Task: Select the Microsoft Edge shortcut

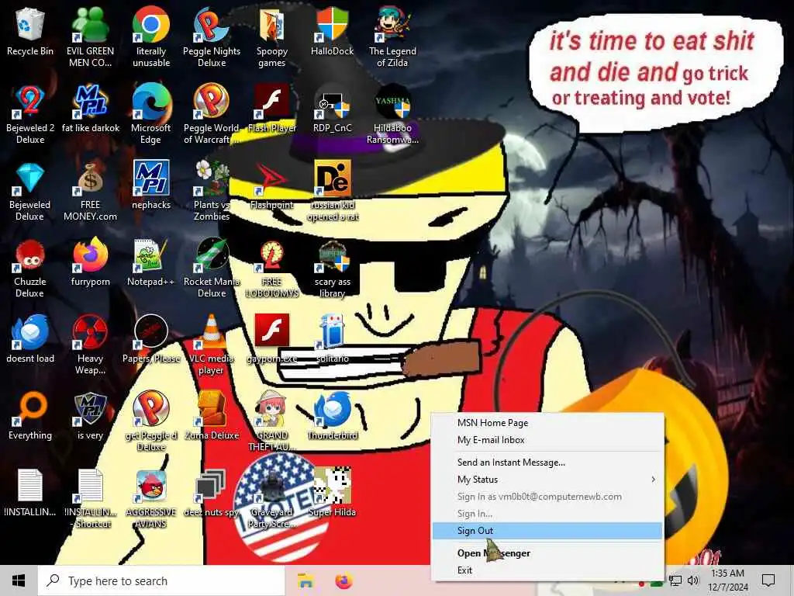Action: [151, 113]
